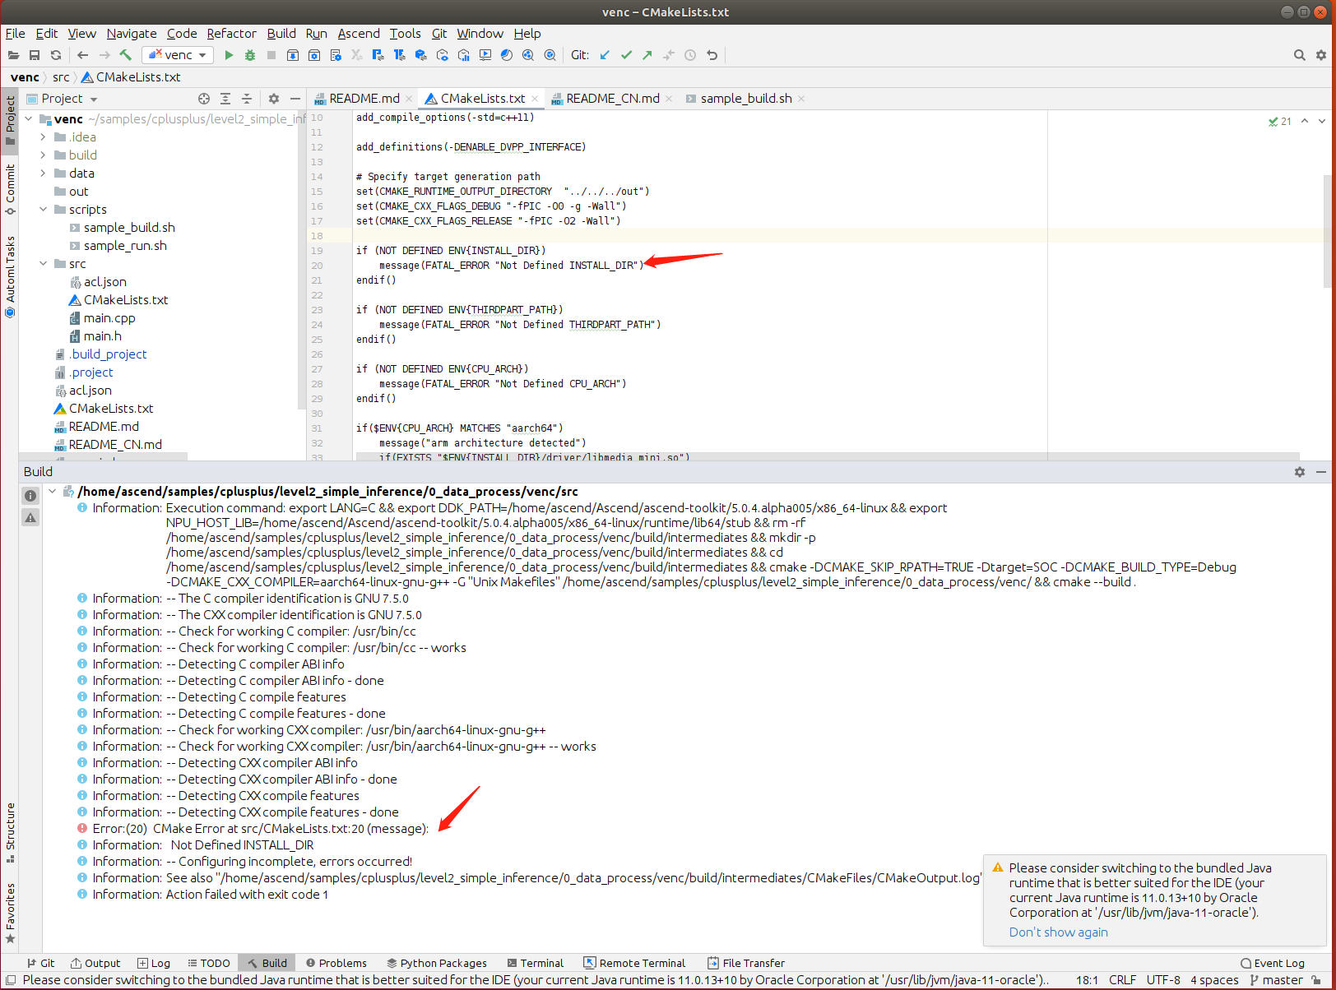Open the Terminal tool window
Viewport: 1336px width, 990px height.
point(536,963)
